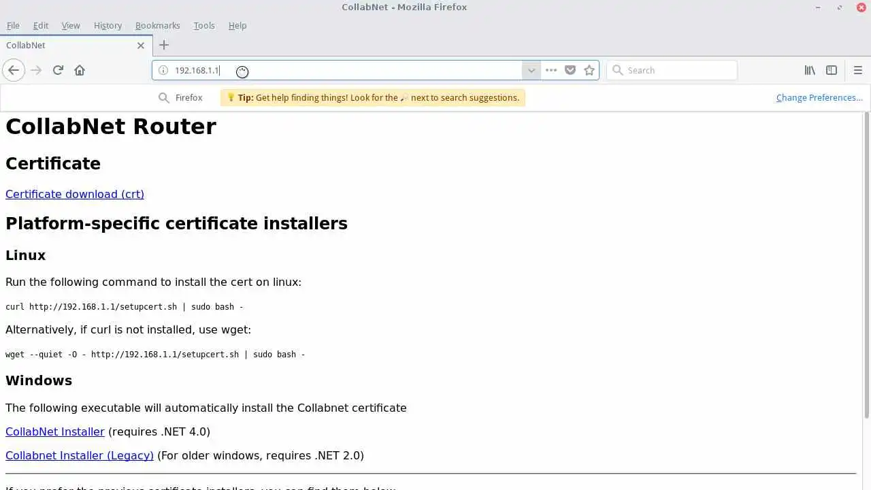Select the CollabNet tab
This screenshot has width=871, height=490.
pyautogui.click(x=75, y=46)
